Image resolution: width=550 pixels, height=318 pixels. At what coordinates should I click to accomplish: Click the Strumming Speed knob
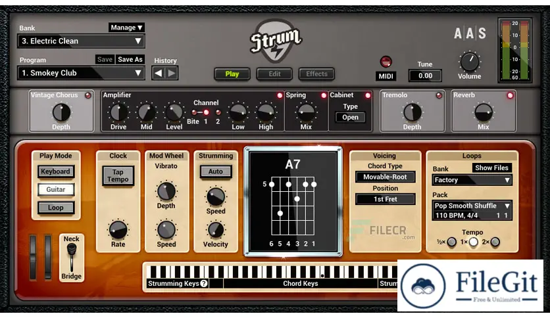point(216,196)
